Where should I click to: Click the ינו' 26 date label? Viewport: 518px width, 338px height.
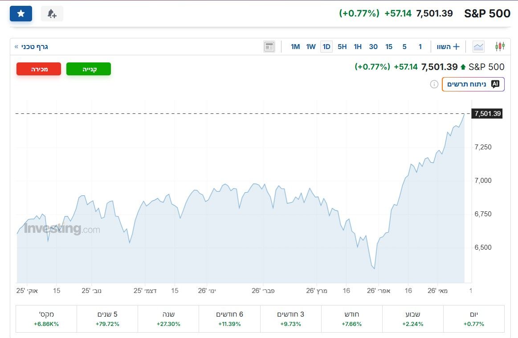207,291
